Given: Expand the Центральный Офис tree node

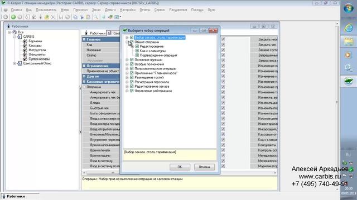Looking at the screenshot, I should click(x=15, y=63).
